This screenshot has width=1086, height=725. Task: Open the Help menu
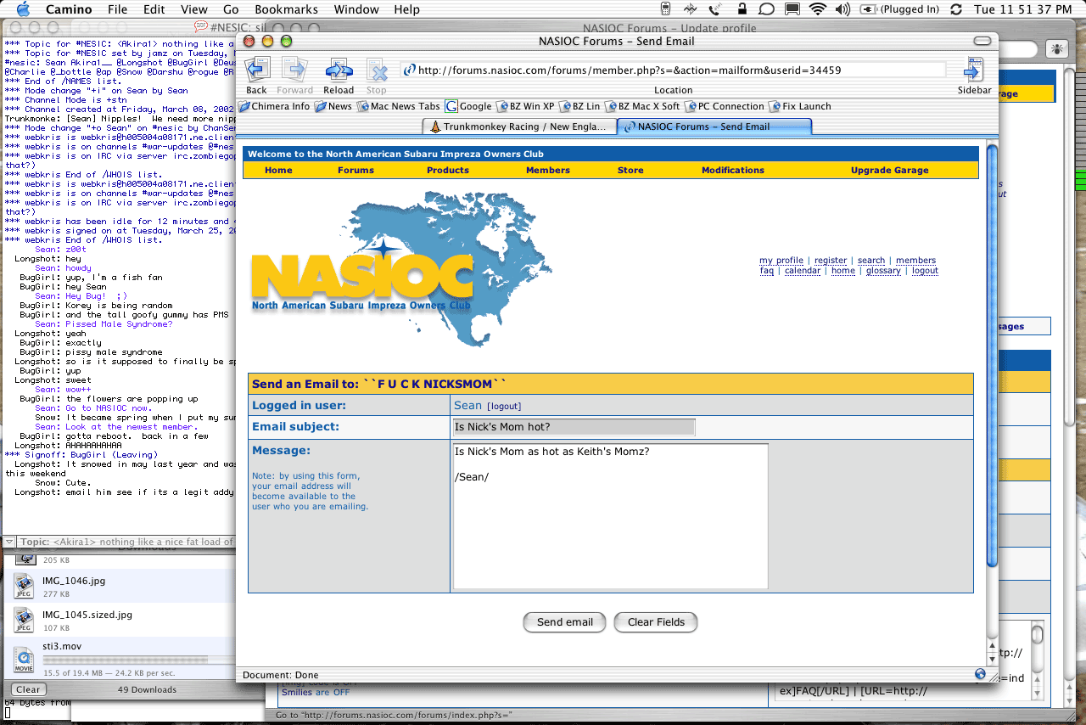(406, 9)
